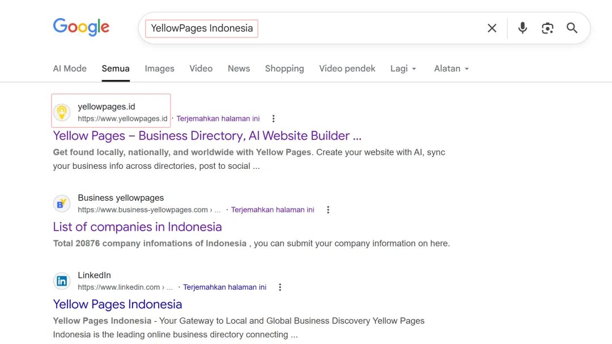Open the Video pendek tab
This screenshot has height=344, width=612.
click(x=347, y=69)
